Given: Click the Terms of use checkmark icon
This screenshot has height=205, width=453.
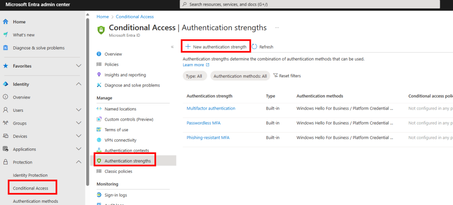Looking at the screenshot, I should [99, 129].
